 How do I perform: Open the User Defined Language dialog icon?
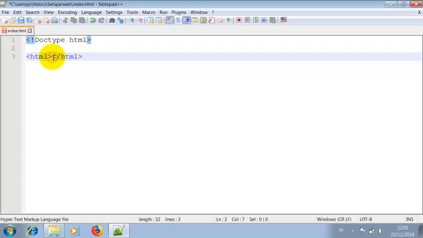[195, 20]
